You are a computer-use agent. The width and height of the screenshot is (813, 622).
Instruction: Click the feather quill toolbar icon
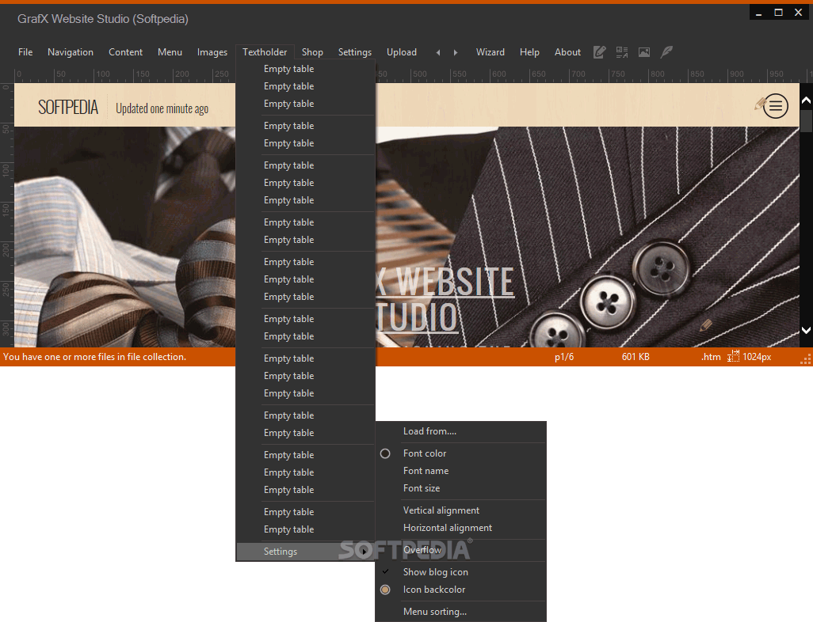(x=666, y=51)
